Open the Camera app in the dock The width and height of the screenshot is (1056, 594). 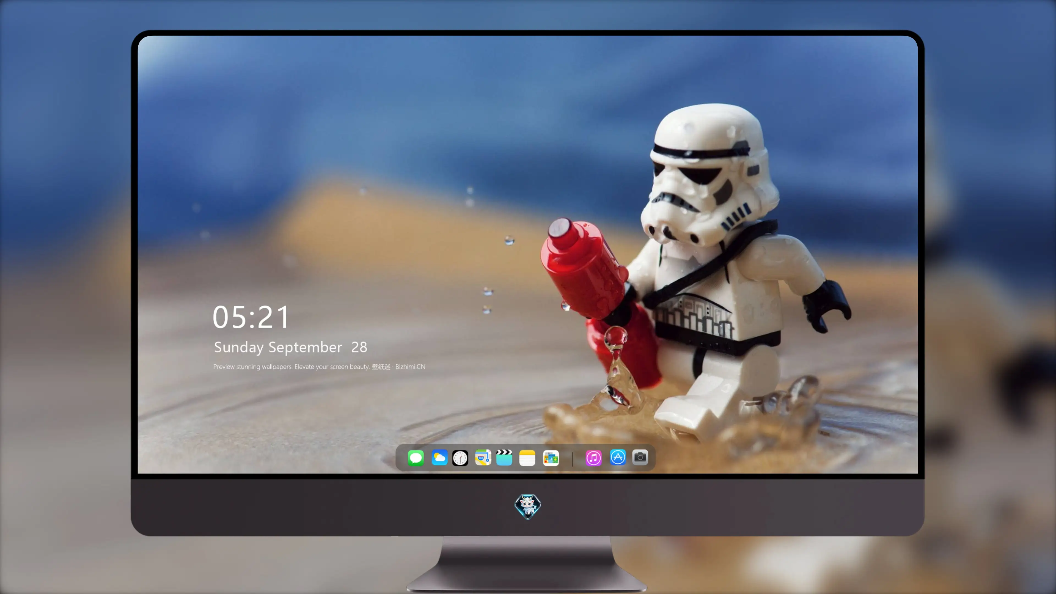pyautogui.click(x=640, y=457)
